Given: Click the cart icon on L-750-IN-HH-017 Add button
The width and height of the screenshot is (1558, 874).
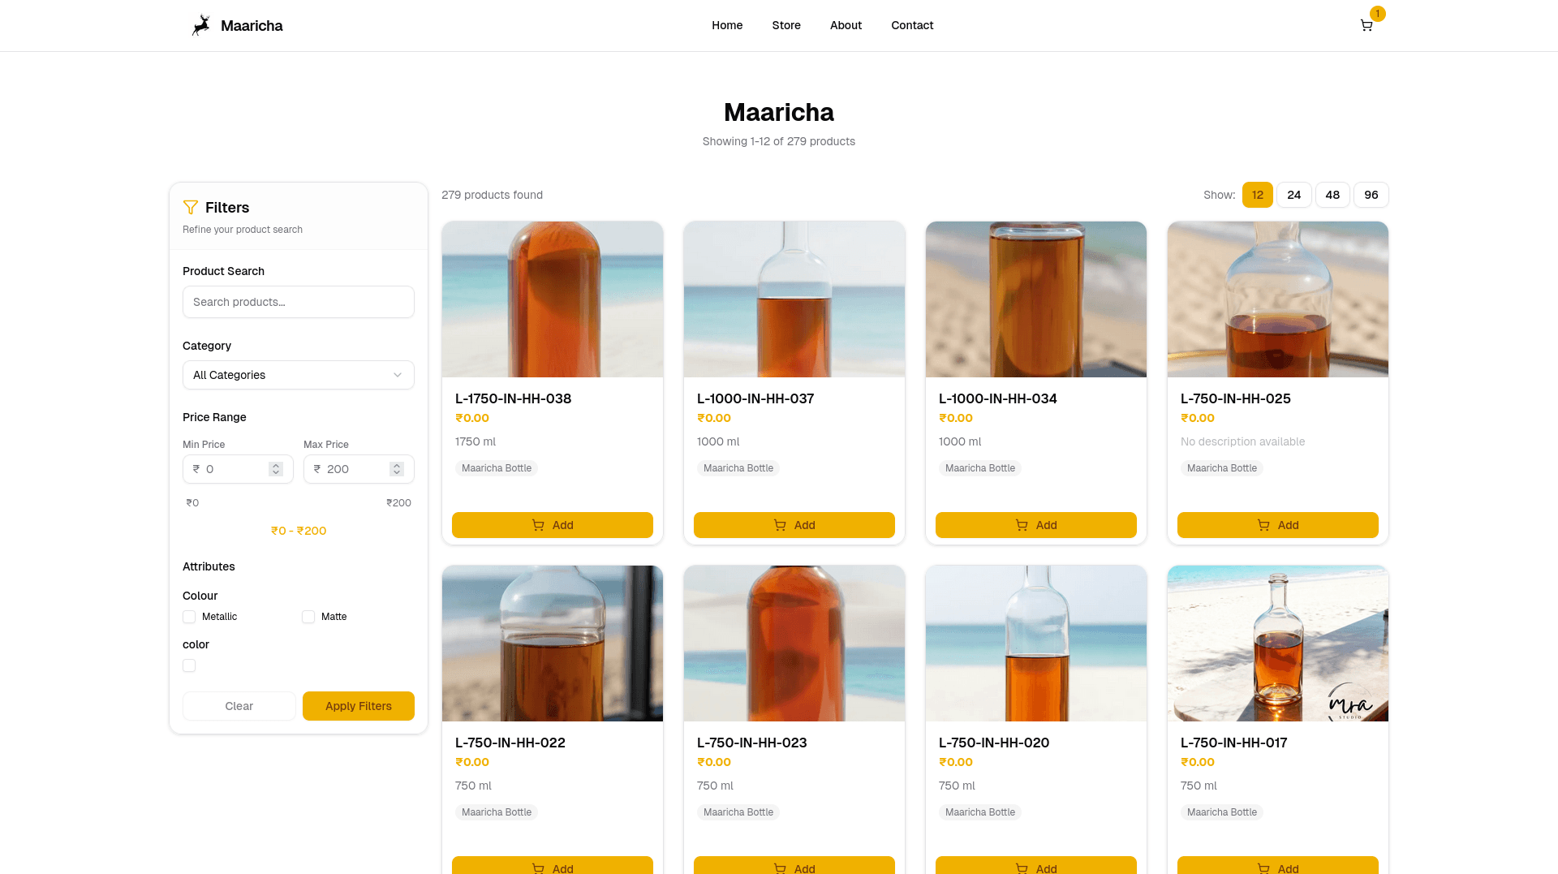Looking at the screenshot, I should (1263, 869).
